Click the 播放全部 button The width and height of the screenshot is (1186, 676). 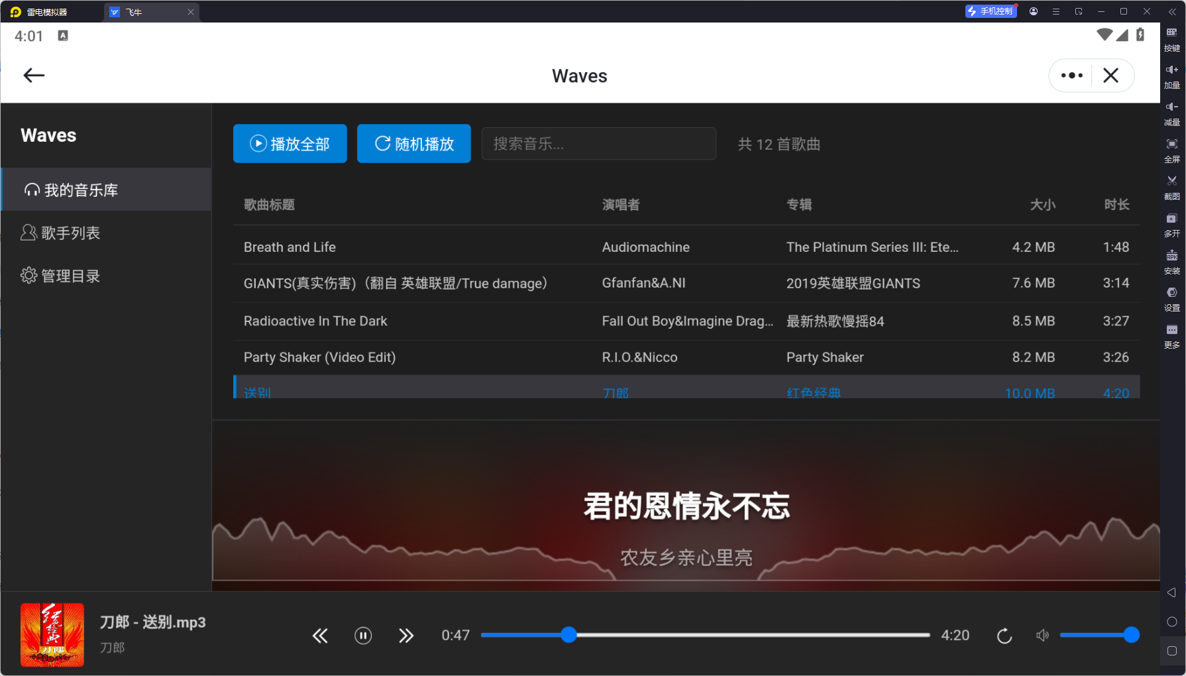pyautogui.click(x=290, y=143)
